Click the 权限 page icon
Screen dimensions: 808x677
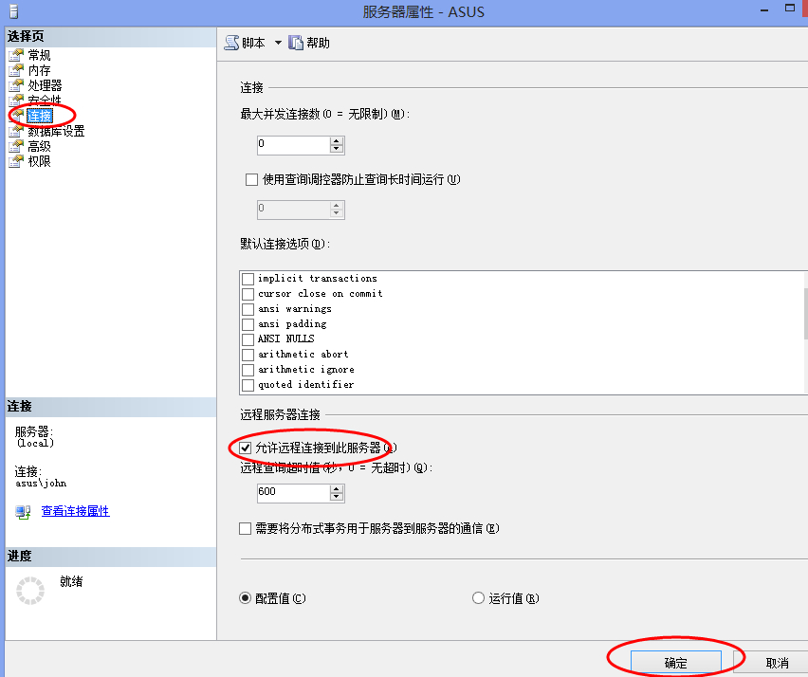click(16, 162)
